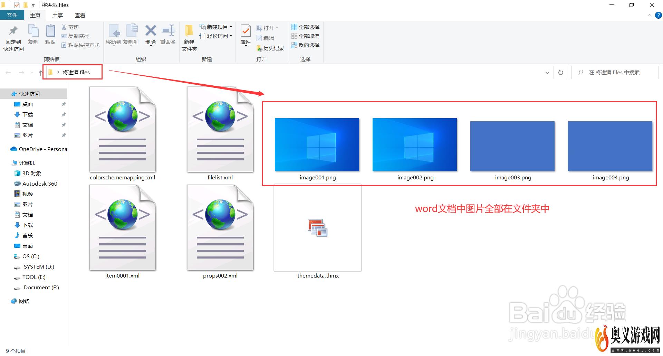The height and width of the screenshot is (356, 663).
Task: Open the Open button dropdown arrow
Action: (x=277, y=28)
